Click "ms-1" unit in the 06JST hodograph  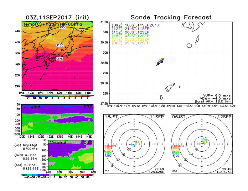coord(177,171)
